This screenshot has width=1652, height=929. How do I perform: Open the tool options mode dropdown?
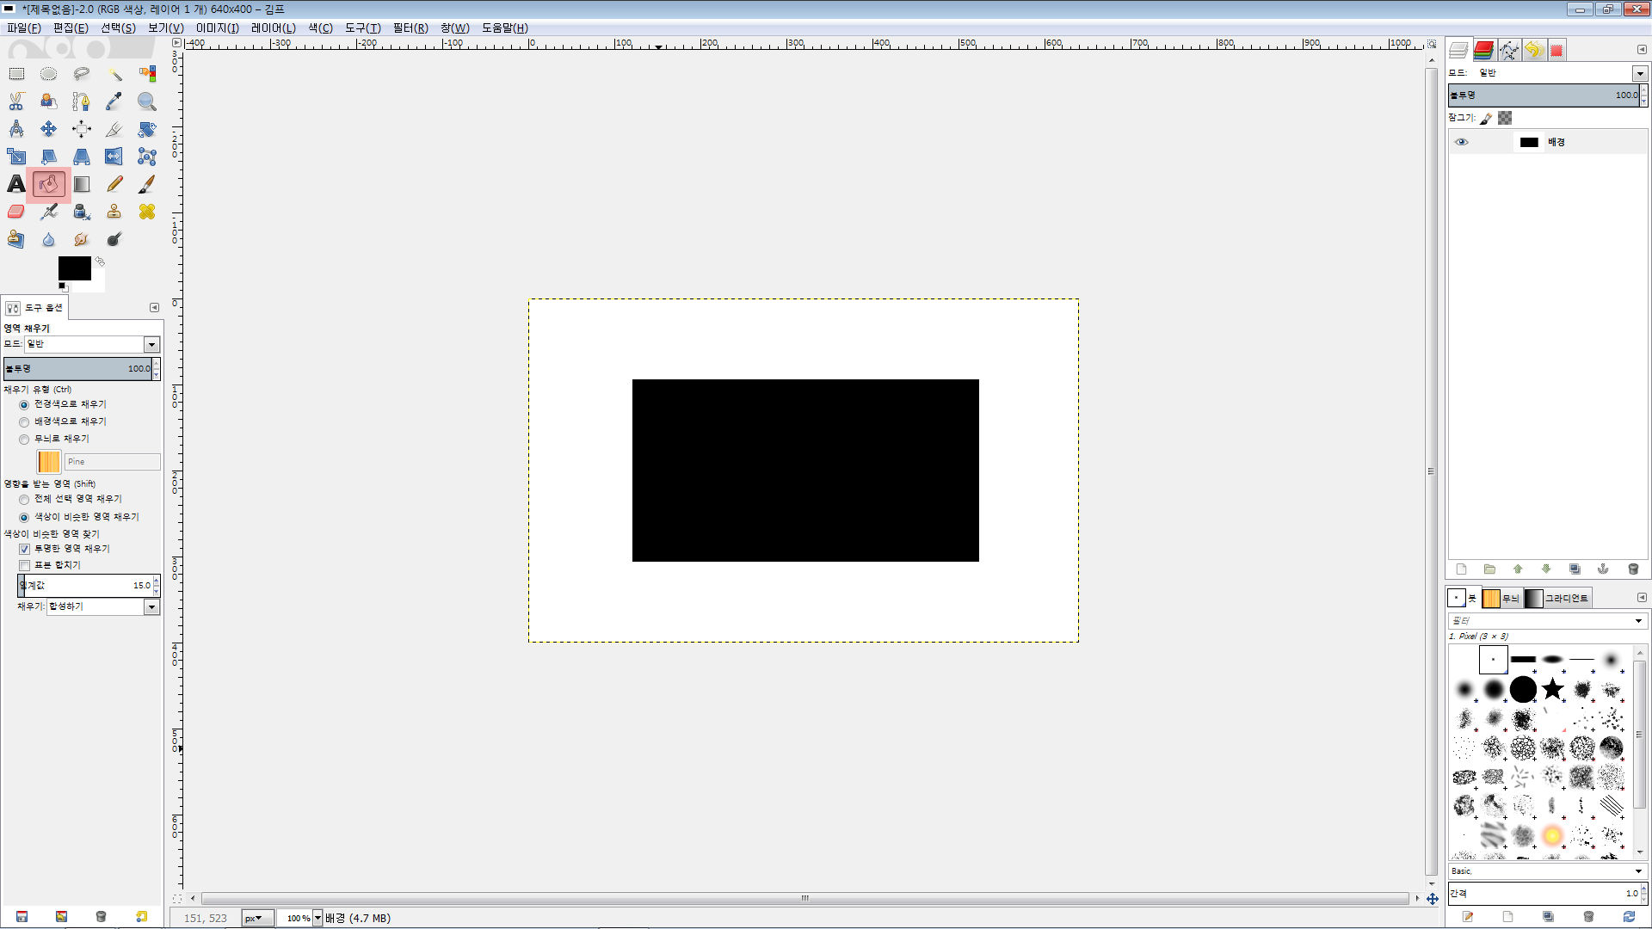tap(92, 344)
